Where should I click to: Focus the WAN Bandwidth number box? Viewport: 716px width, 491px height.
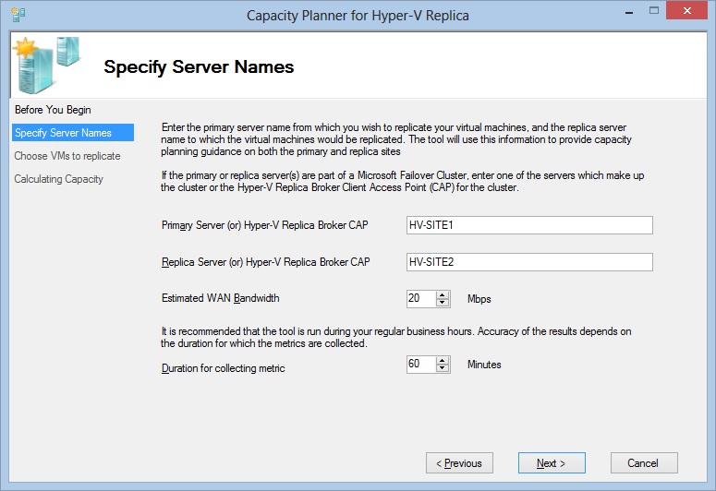[x=420, y=299]
